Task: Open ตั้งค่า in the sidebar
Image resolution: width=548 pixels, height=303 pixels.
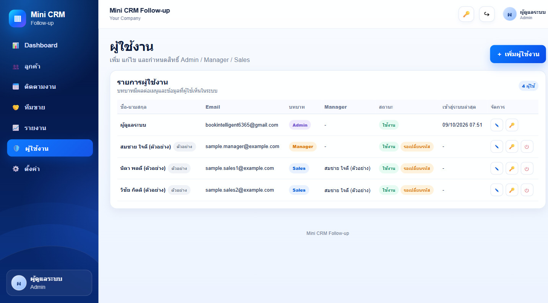Action: [50, 169]
